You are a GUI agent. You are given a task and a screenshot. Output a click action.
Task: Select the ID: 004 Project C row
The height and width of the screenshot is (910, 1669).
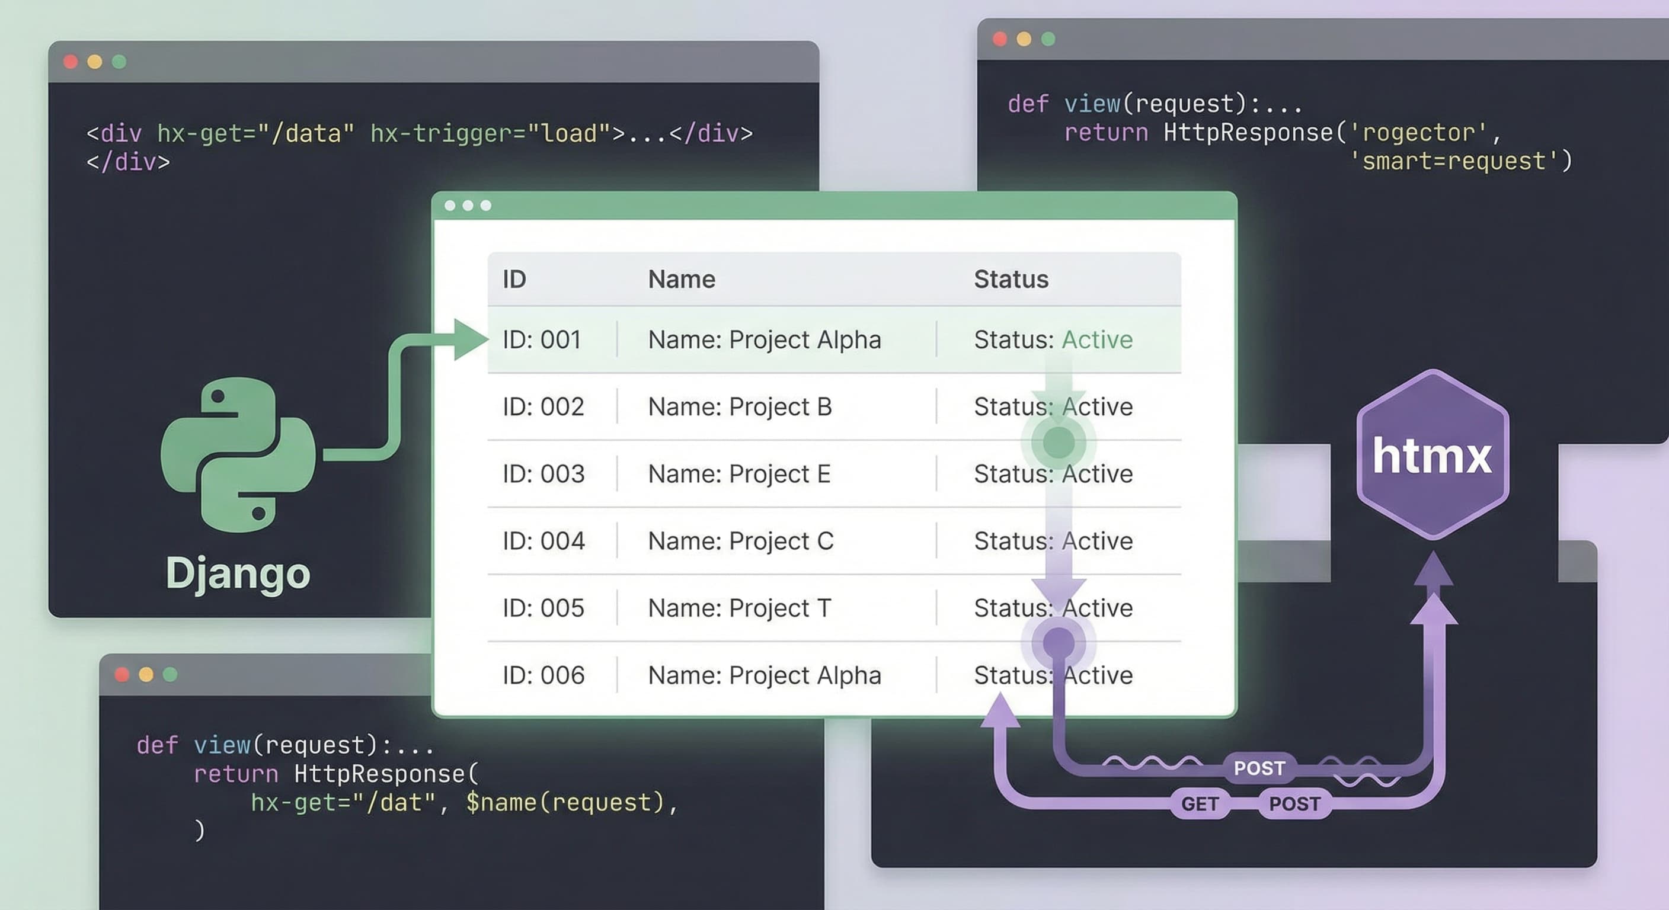pos(740,541)
